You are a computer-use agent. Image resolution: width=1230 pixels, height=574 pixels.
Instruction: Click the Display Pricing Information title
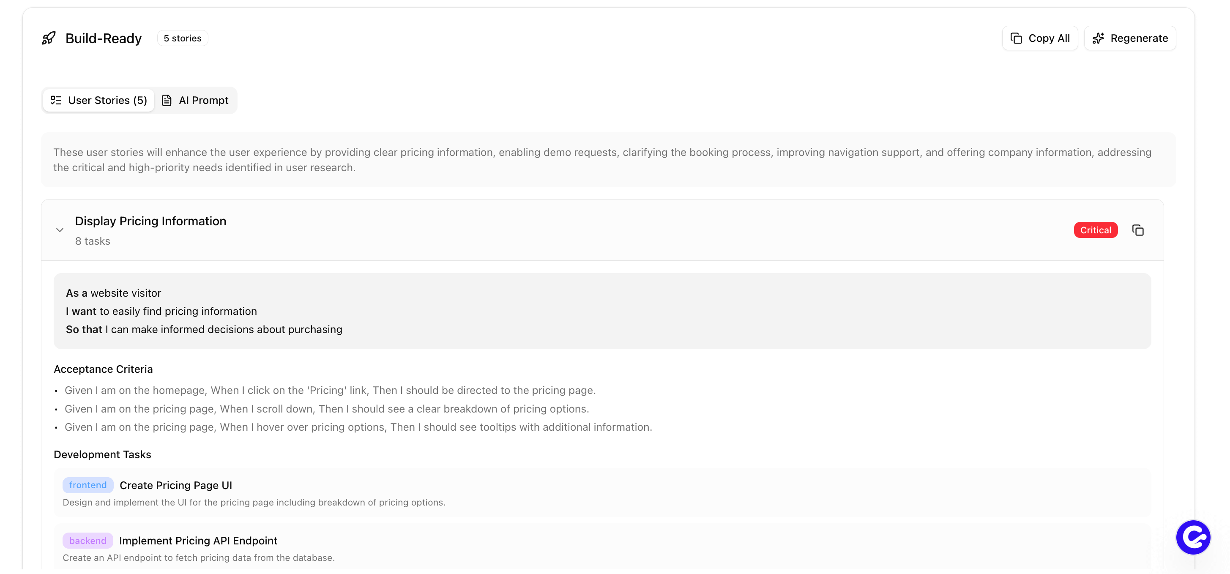tap(150, 221)
